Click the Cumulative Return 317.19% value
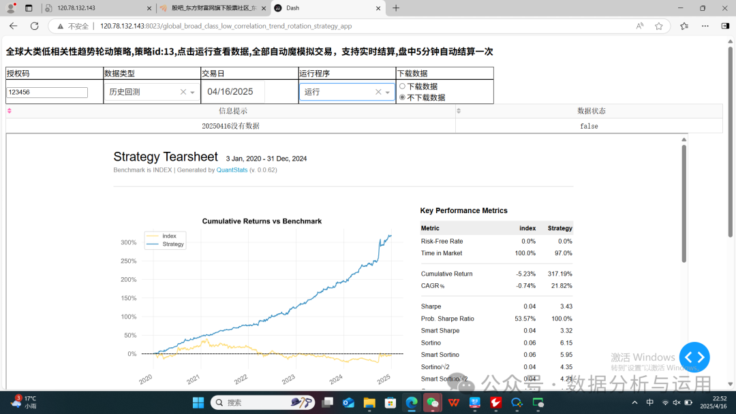Image resolution: width=736 pixels, height=414 pixels. click(560, 274)
